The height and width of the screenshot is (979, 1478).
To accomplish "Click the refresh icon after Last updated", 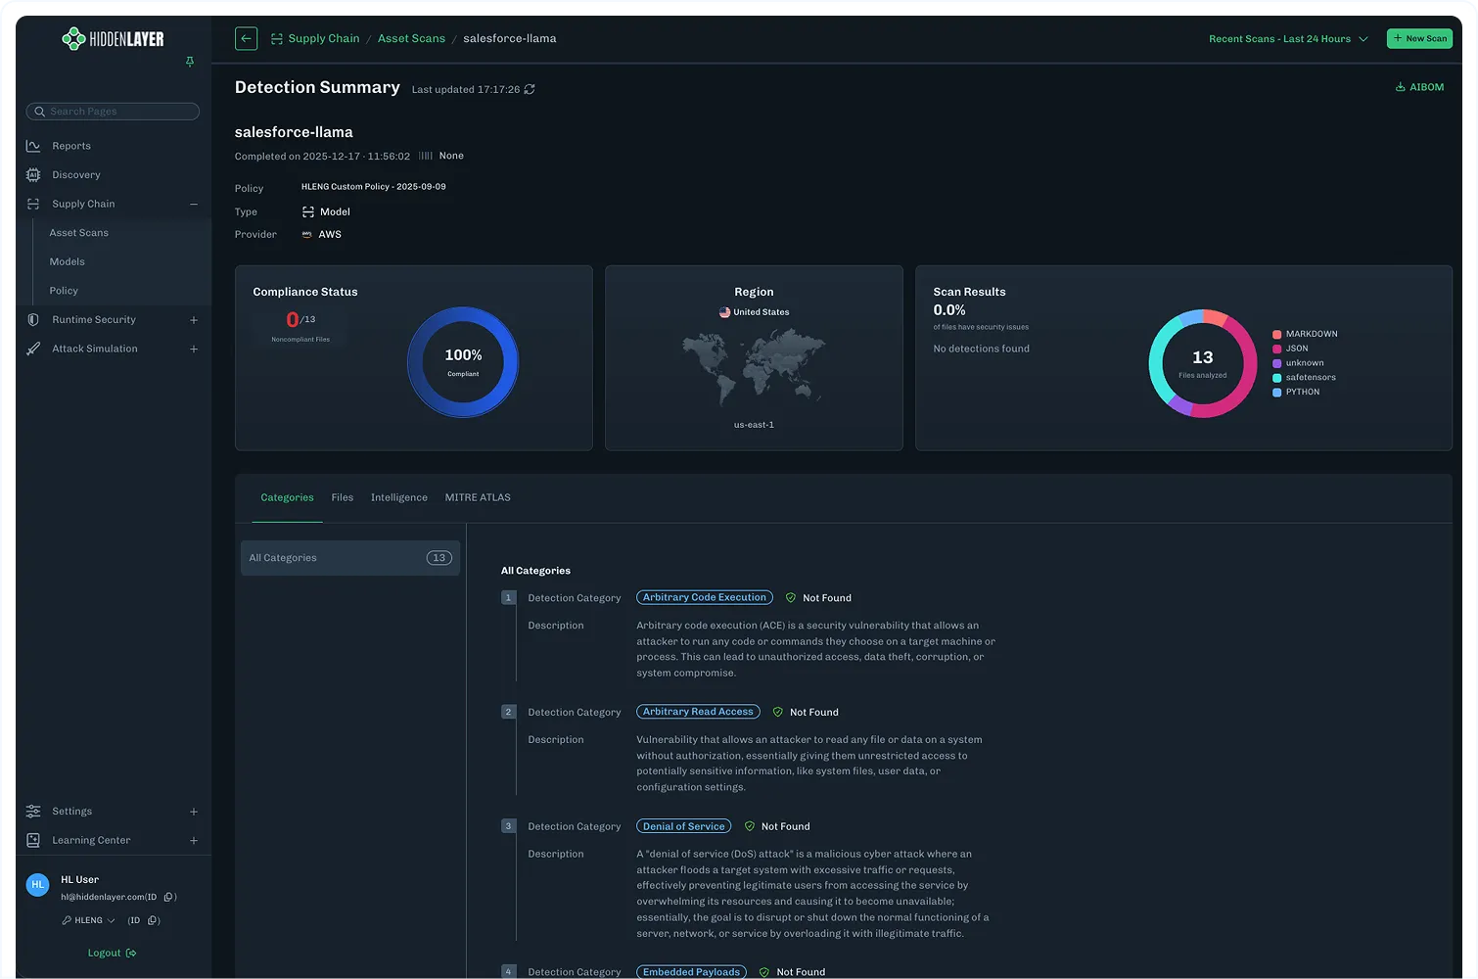I will [x=530, y=89].
